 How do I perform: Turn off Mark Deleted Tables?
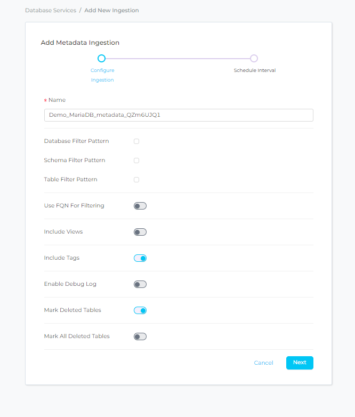click(140, 310)
